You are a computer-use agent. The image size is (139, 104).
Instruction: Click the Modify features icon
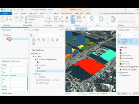point(61,18)
